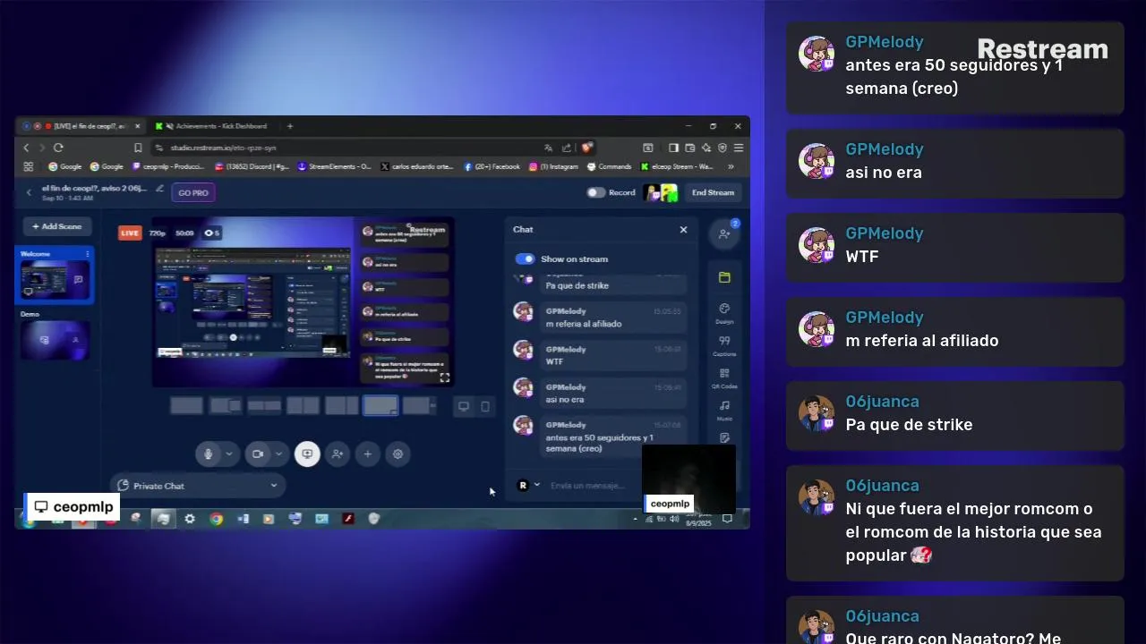The height and width of the screenshot is (644, 1146).
Task: Open the elceop Stream Kick bookmark
Action: (x=678, y=166)
